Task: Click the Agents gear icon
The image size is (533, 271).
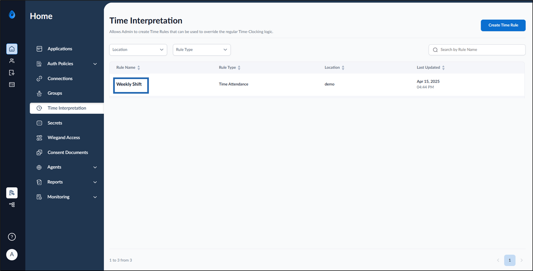Action: 39,167
